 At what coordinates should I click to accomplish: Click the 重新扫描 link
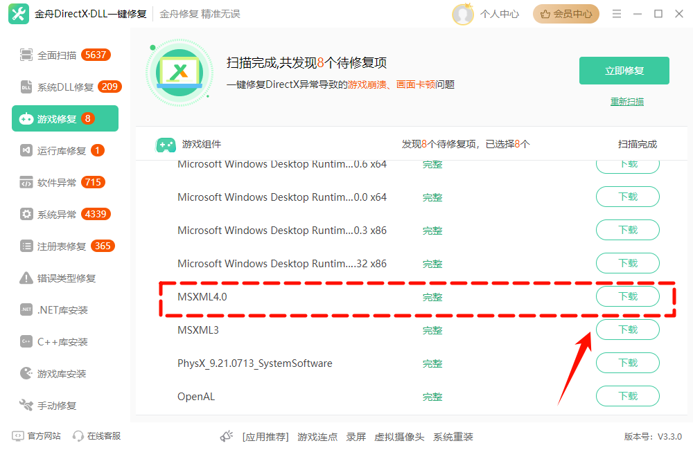626,102
